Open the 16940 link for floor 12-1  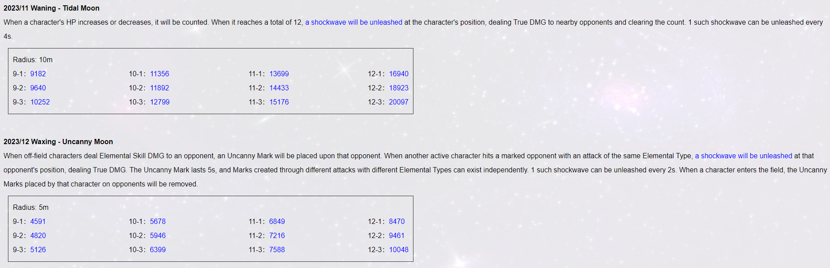(x=399, y=74)
